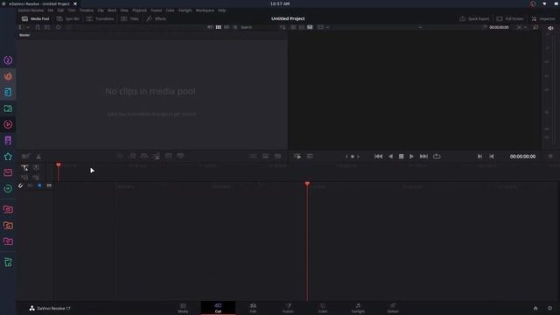Select the Master bin
The image size is (560, 315).
point(24,35)
